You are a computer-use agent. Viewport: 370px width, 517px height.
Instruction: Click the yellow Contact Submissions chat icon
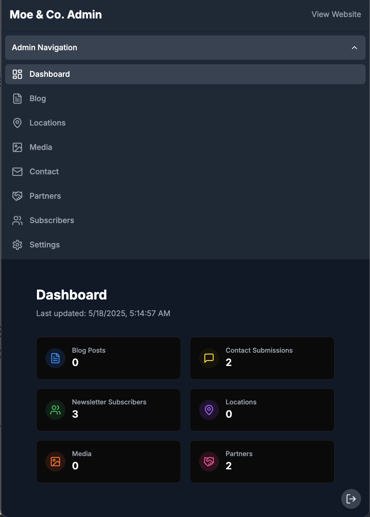[209, 358]
